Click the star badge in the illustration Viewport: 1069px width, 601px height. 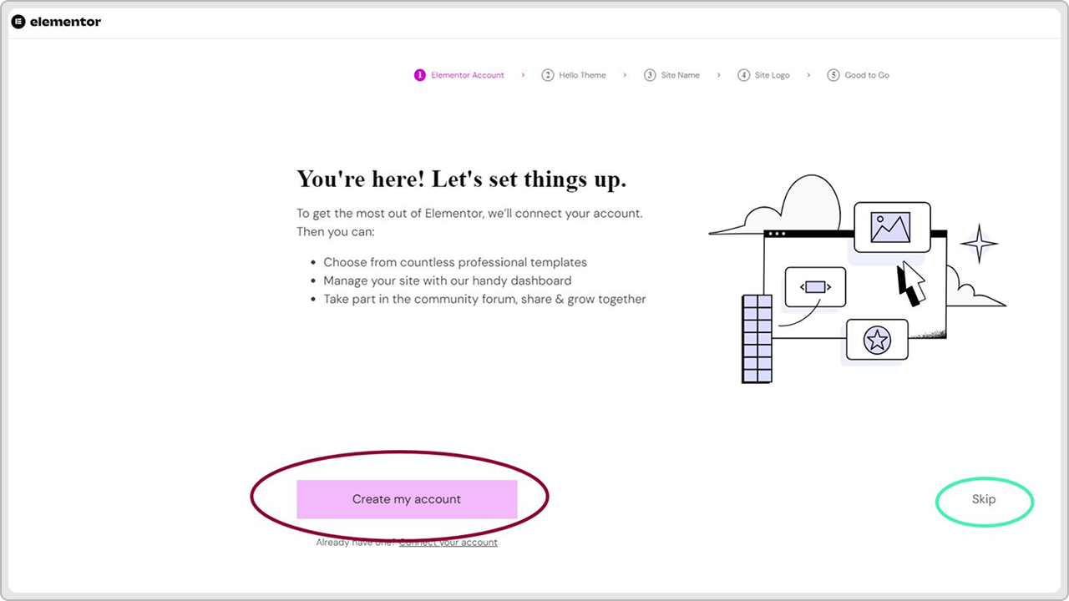876,339
